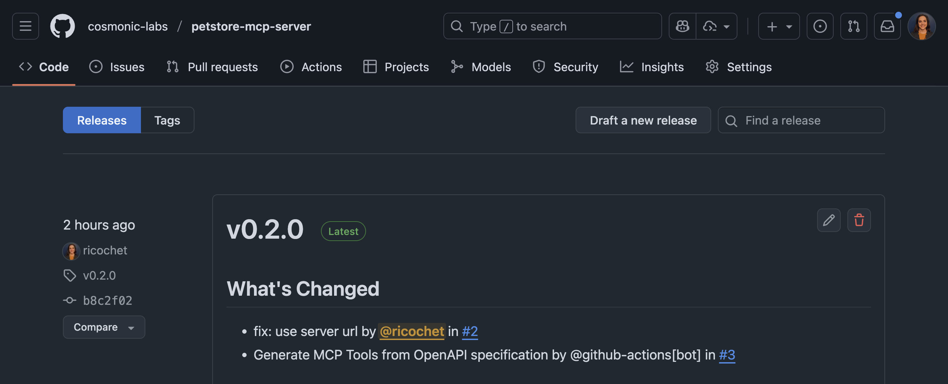Screen dimensions: 948x384
Task: Open the pull requests icon in header
Action: point(853,26)
